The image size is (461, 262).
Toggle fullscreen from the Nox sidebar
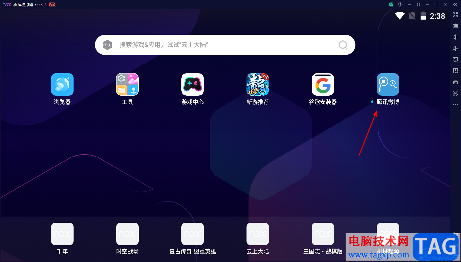(x=455, y=15)
